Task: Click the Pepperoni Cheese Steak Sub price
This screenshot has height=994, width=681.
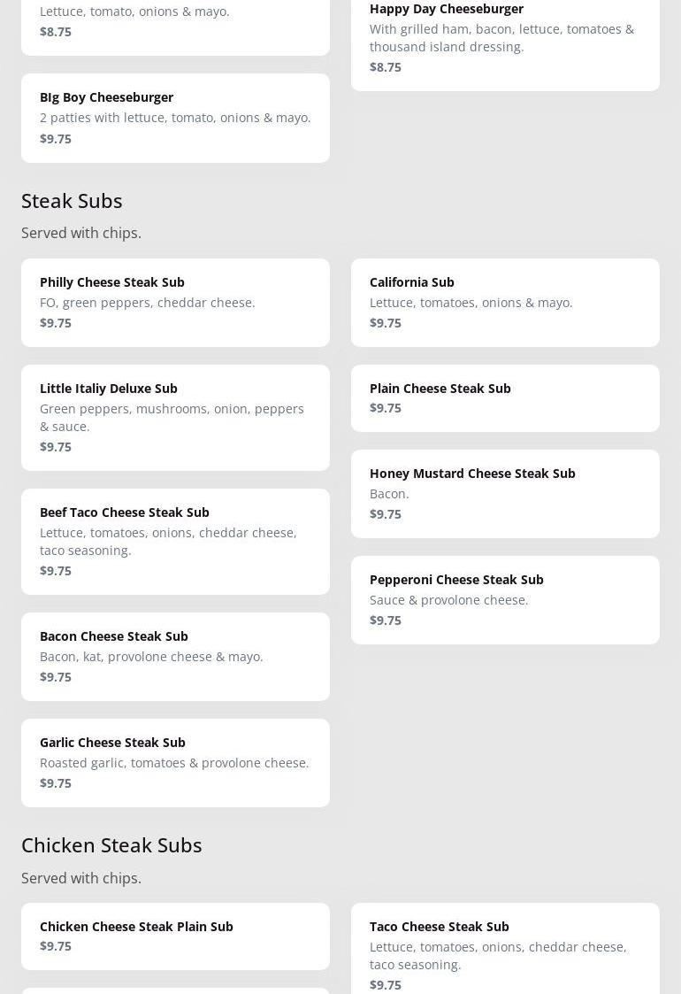Action: [x=386, y=620]
